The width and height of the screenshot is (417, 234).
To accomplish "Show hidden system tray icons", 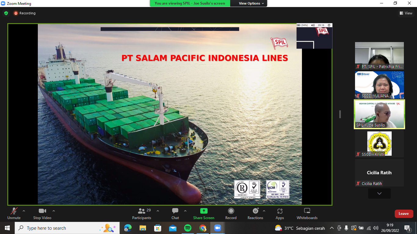I will click(x=332, y=228).
